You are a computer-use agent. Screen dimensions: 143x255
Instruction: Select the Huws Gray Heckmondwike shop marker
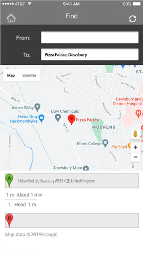(42, 118)
